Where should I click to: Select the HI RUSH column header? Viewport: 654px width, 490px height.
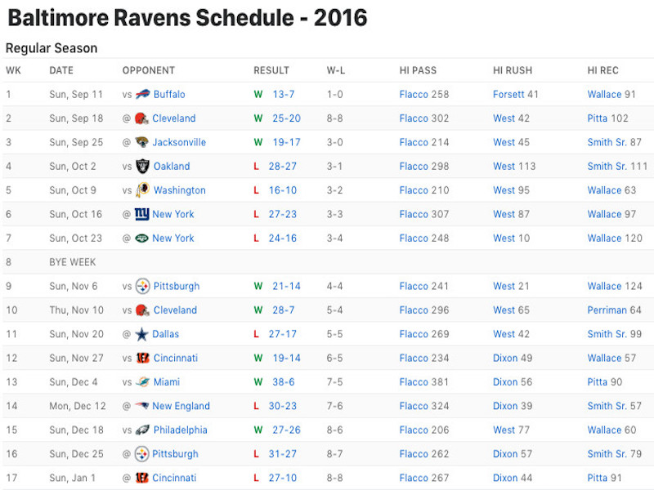coord(513,70)
